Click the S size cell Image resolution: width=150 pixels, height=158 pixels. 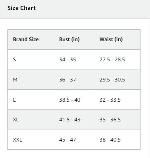click(x=14, y=60)
